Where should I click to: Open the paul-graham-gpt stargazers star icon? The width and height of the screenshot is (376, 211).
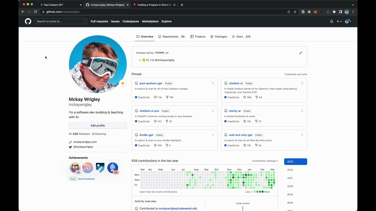click(x=155, y=97)
